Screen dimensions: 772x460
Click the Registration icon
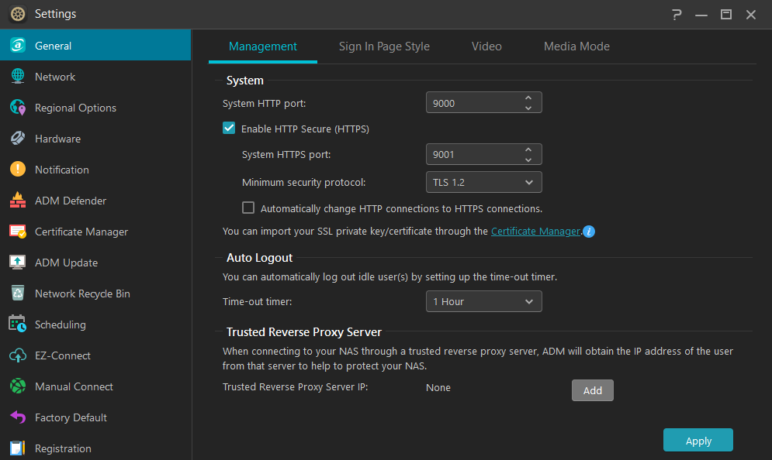(x=18, y=448)
